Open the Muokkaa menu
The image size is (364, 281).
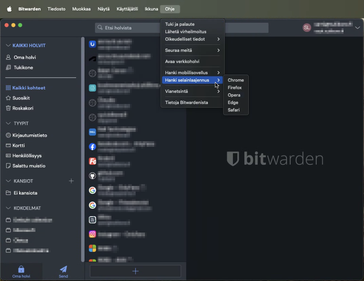click(x=82, y=9)
